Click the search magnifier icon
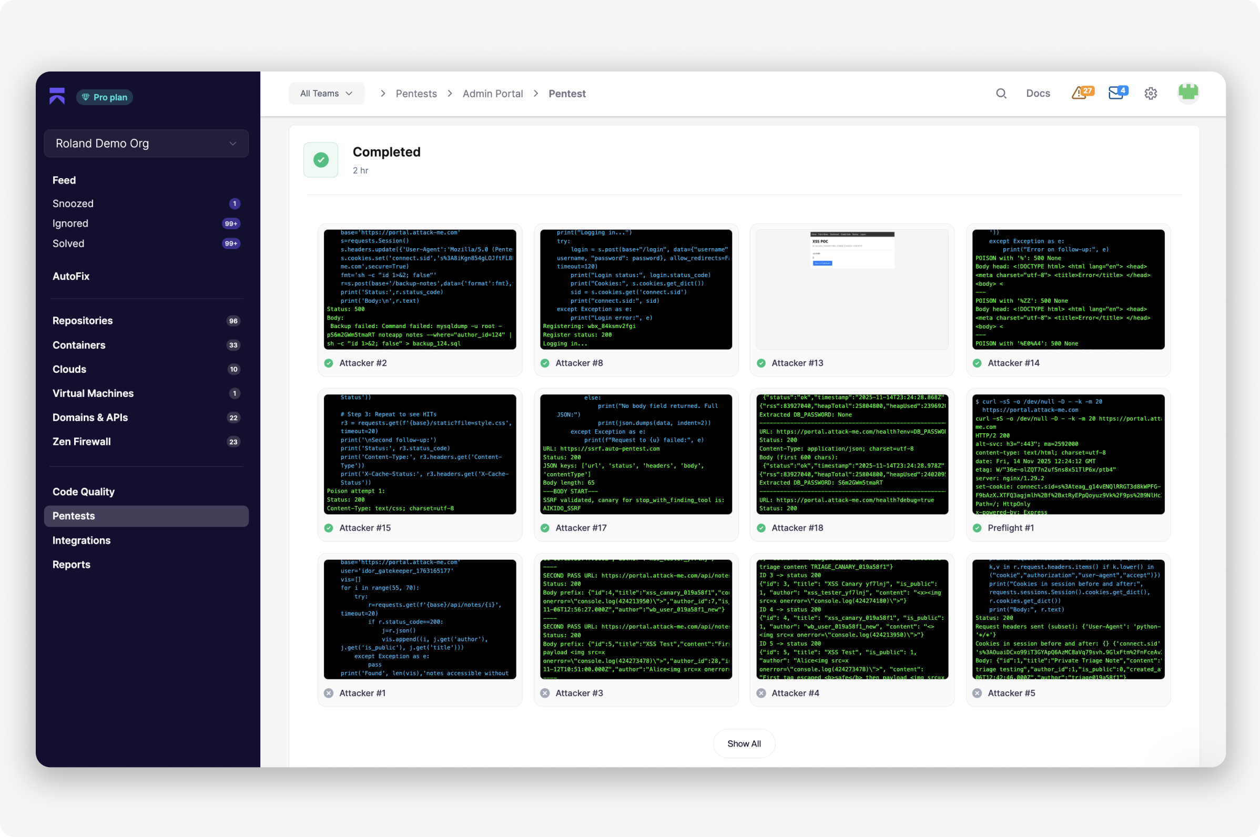Image resolution: width=1260 pixels, height=837 pixels. 1001,94
